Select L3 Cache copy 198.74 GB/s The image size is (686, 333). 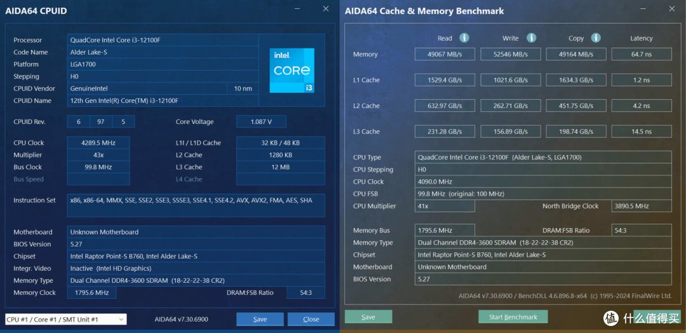pyautogui.click(x=576, y=132)
